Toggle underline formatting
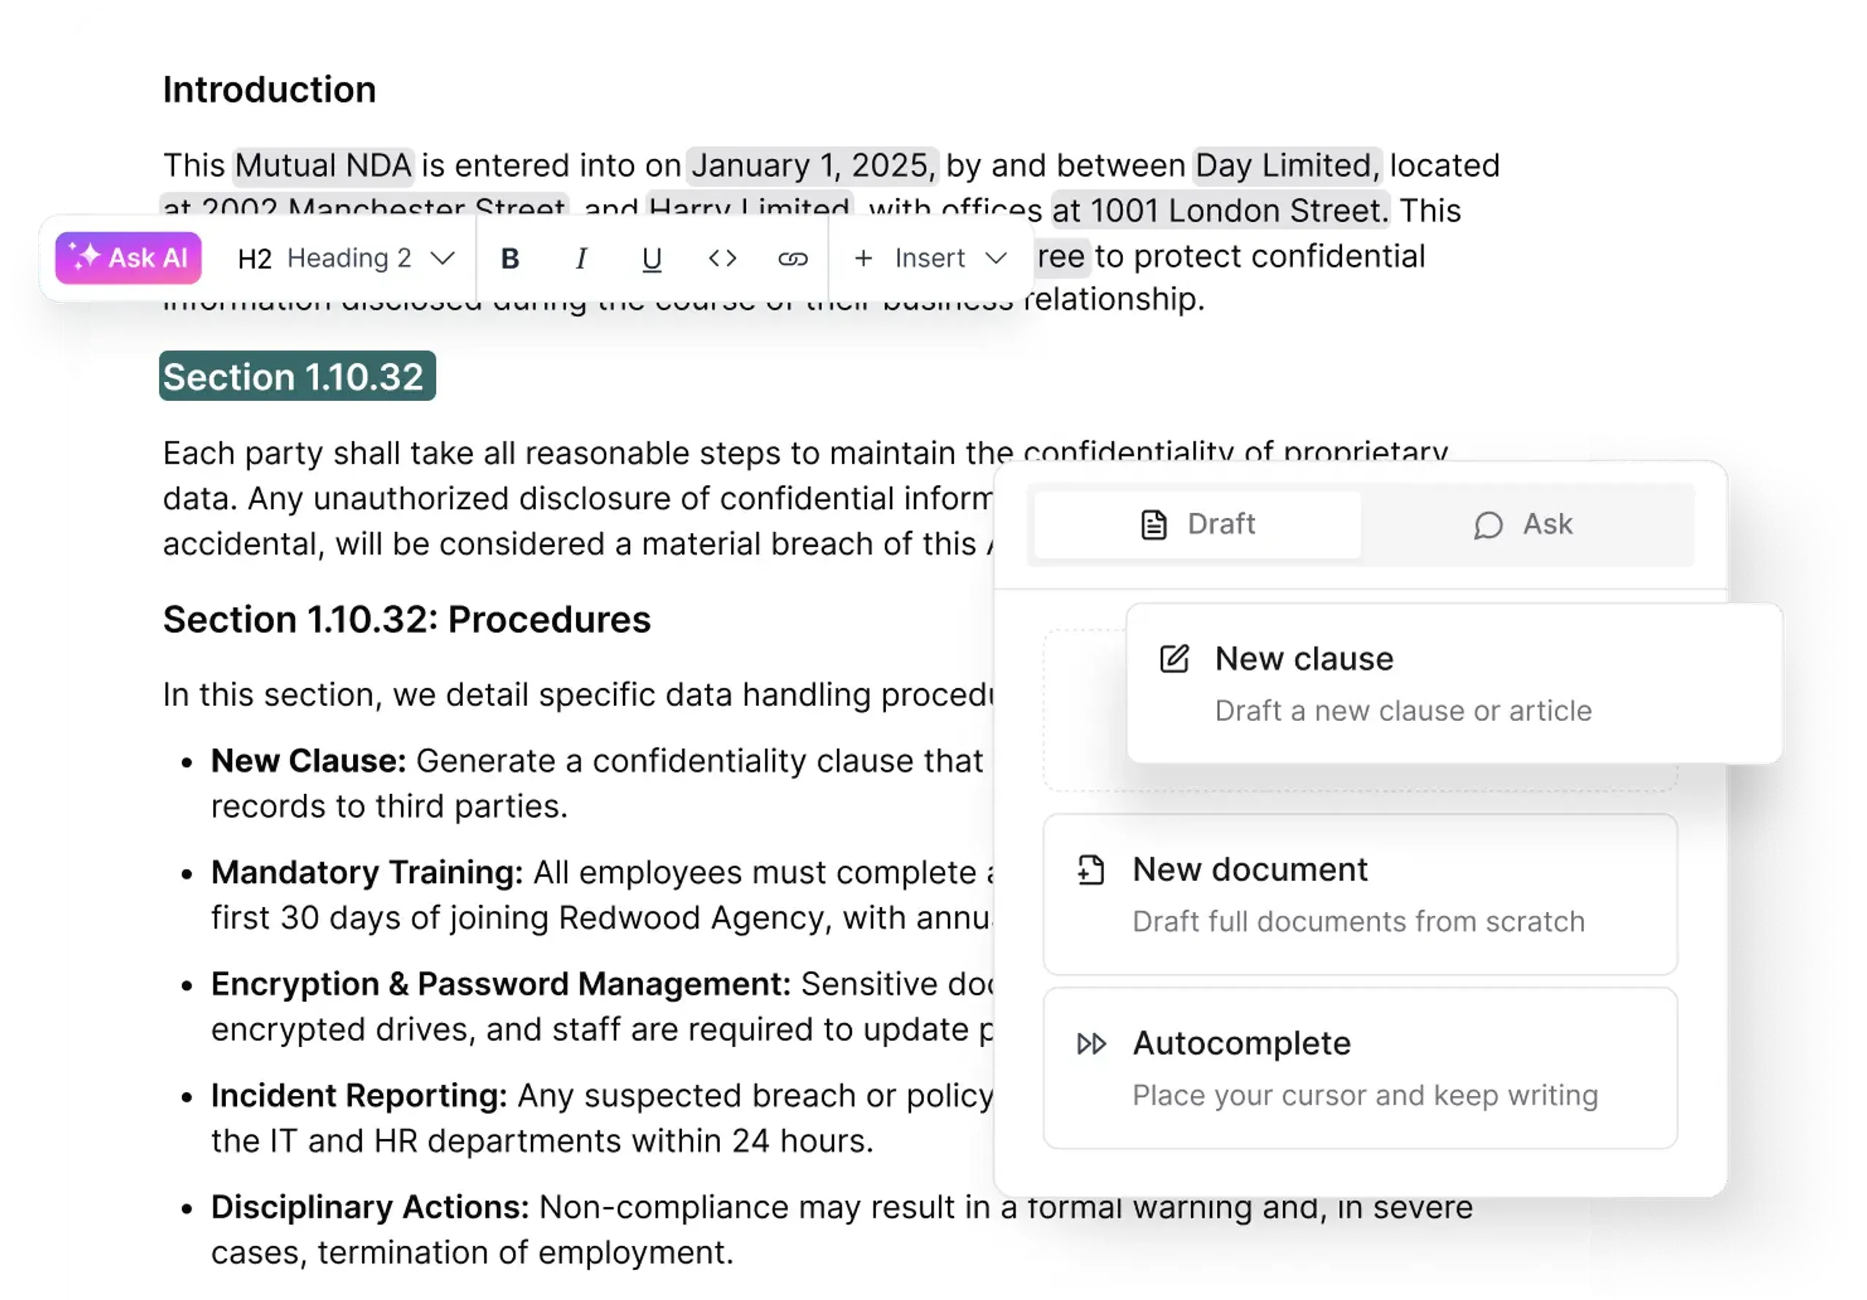1867x1300 pixels. click(651, 259)
